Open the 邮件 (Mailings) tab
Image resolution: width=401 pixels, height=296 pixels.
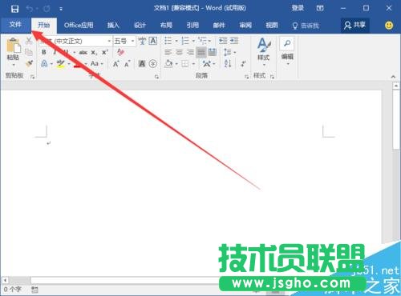tap(219, 26)
